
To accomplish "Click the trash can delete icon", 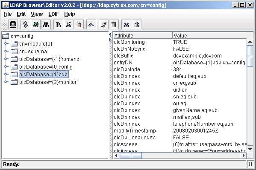I will (x=114, y=25).
